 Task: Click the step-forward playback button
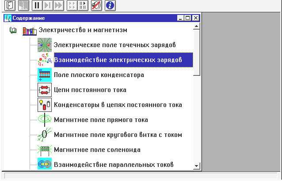pos(48,6)
